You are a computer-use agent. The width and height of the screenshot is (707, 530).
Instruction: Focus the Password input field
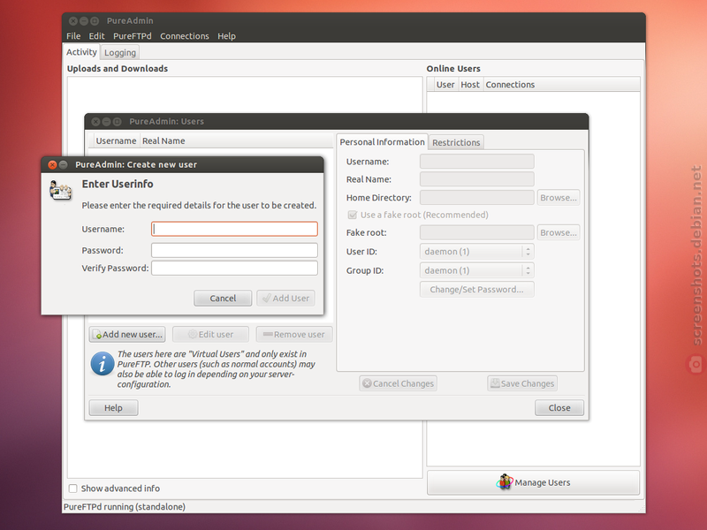point(234,250)
